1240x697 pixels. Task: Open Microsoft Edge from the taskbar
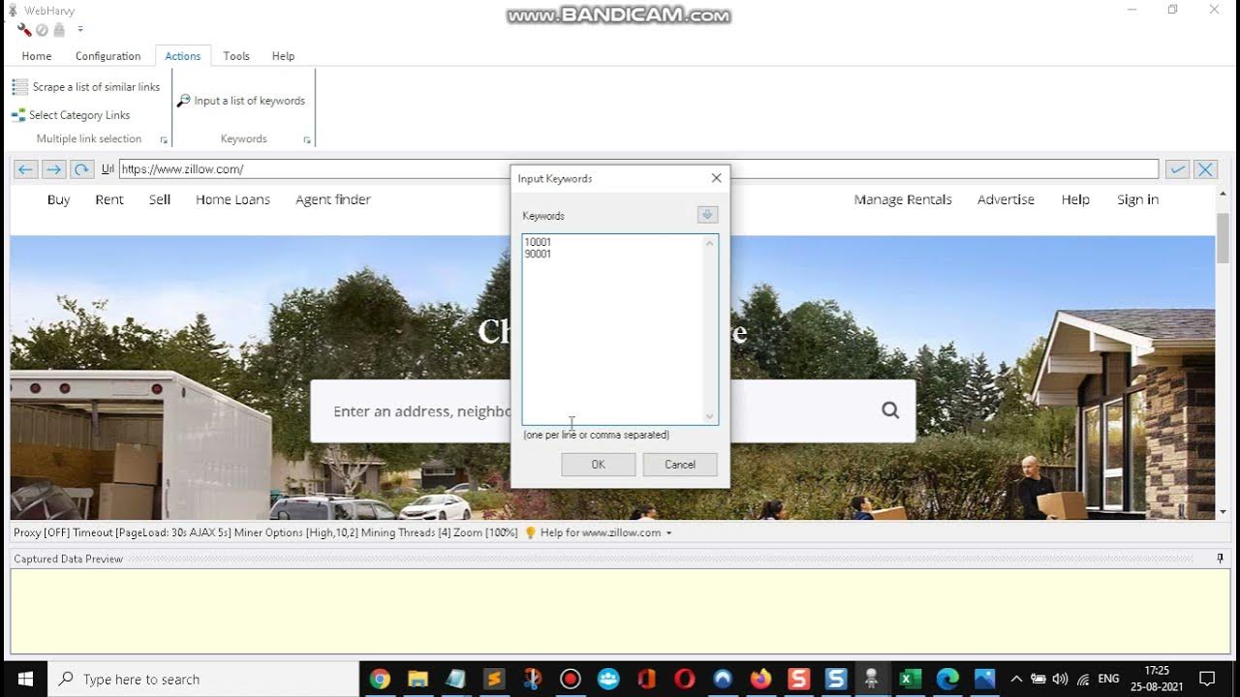tap(947, 679)
